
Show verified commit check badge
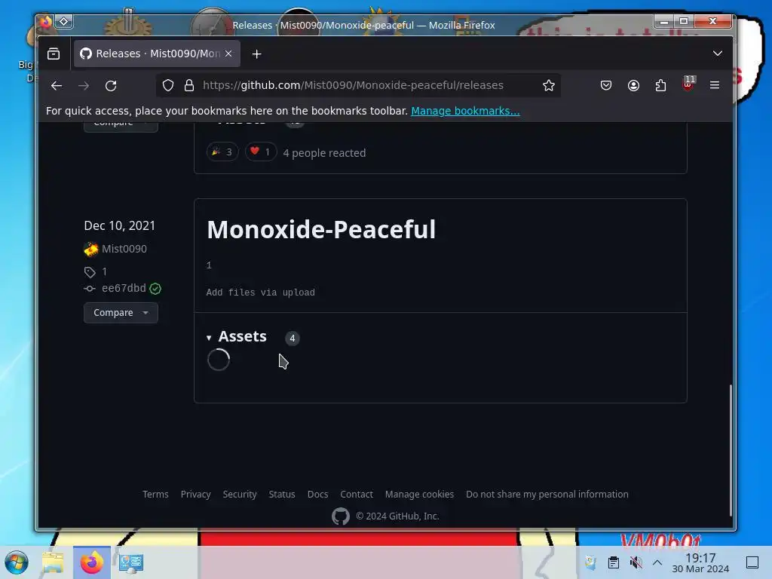(x=155, y=289)
